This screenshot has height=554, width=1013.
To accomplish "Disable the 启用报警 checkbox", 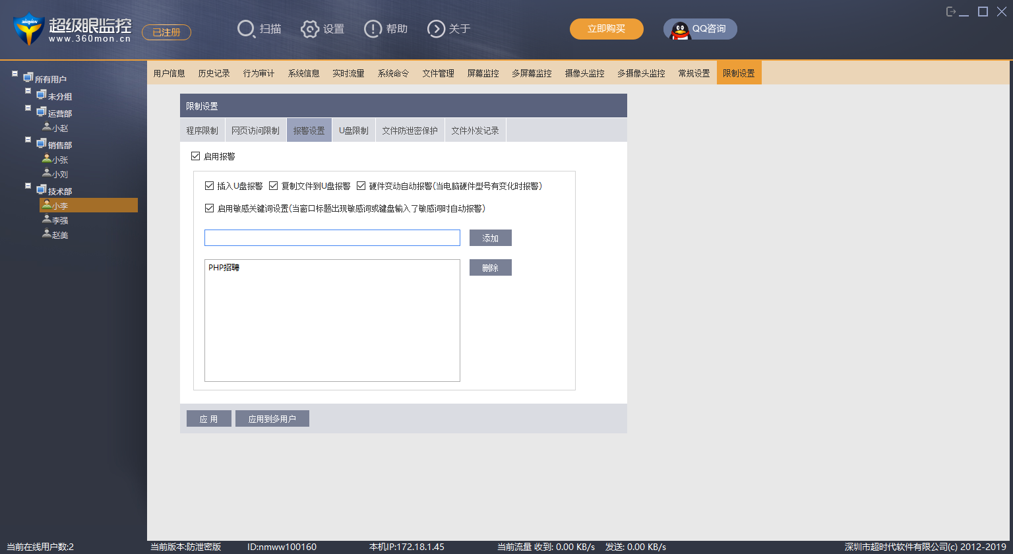I will click(195, 156).
